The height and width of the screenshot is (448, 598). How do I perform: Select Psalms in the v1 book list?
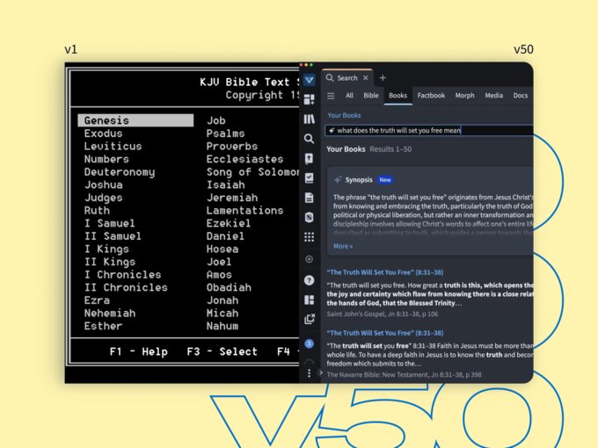tap(225, 134)
